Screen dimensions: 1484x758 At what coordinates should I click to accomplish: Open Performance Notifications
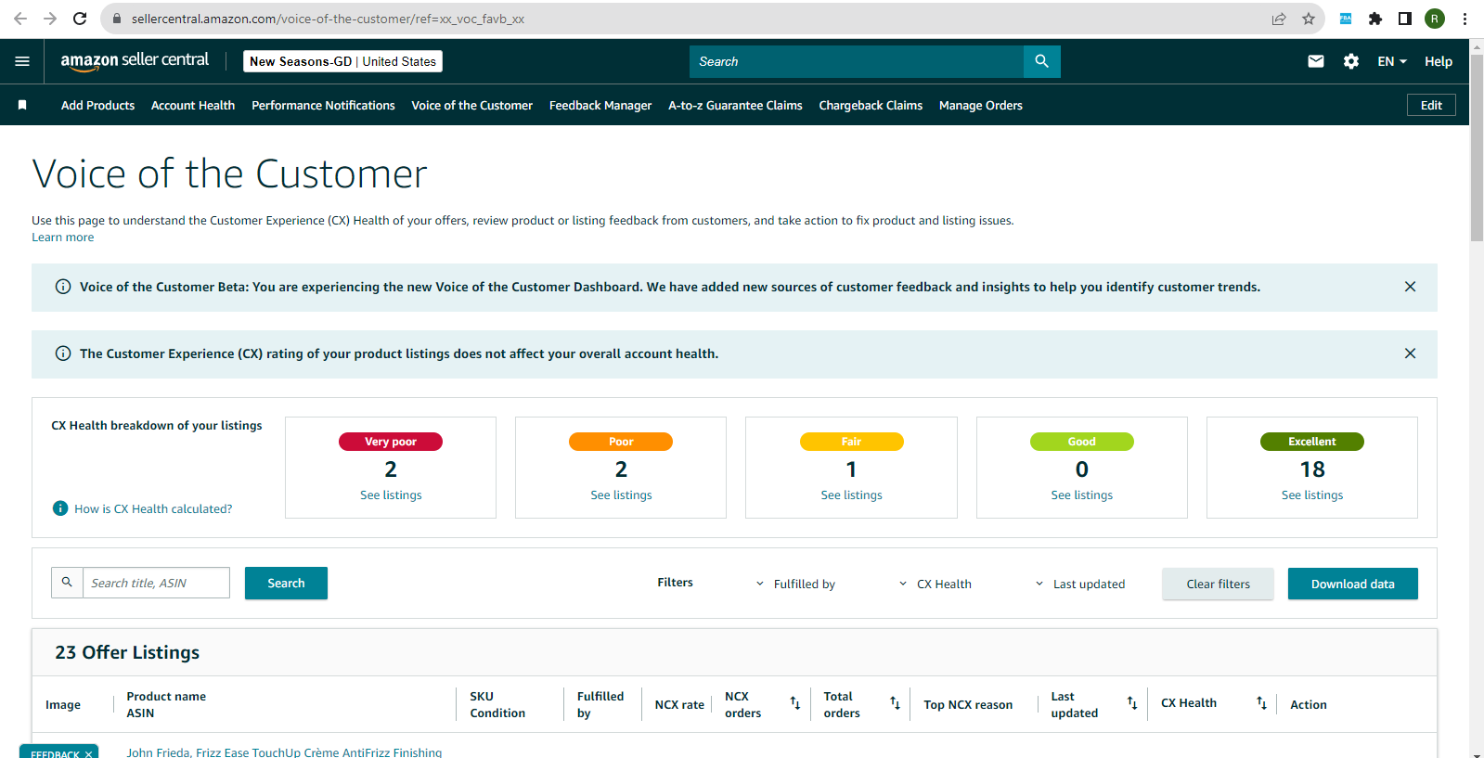pos(323,105)
